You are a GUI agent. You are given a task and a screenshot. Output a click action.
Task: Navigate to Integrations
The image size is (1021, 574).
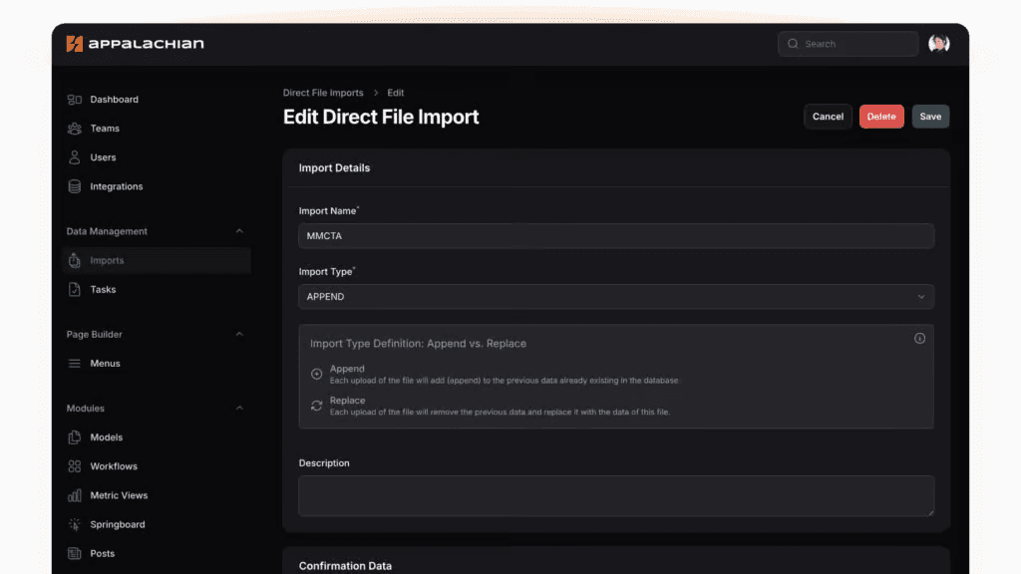pos(117,186)
